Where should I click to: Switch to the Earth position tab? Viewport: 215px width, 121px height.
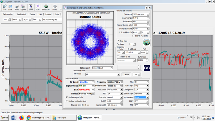click(x=8, y=14)
